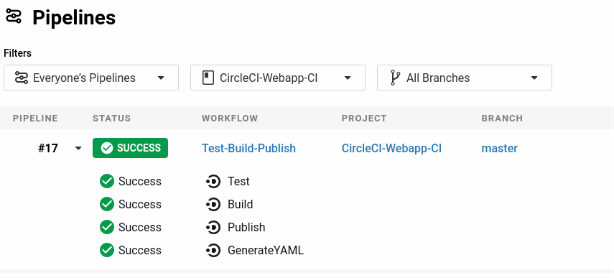The width and height of the screenshot is (614, 278).
Task: Open the CircleCI-Webapp-CI project filter dropdown
Action: click(x=278, y=78)
